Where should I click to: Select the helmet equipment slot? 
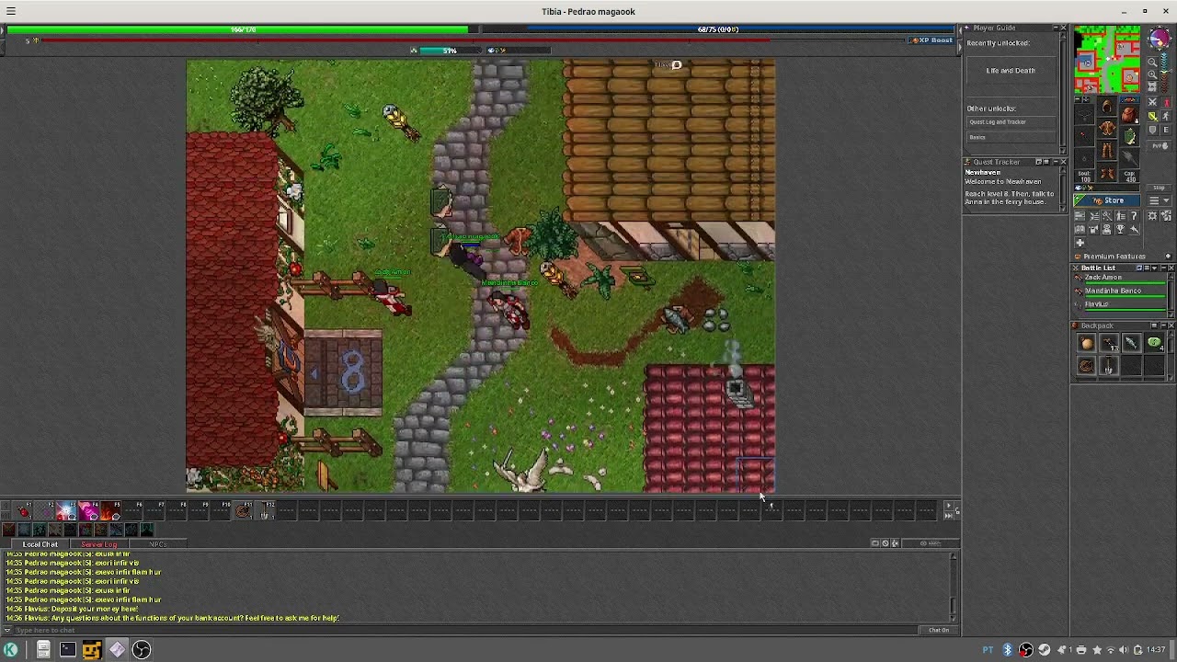(1107, 107)
